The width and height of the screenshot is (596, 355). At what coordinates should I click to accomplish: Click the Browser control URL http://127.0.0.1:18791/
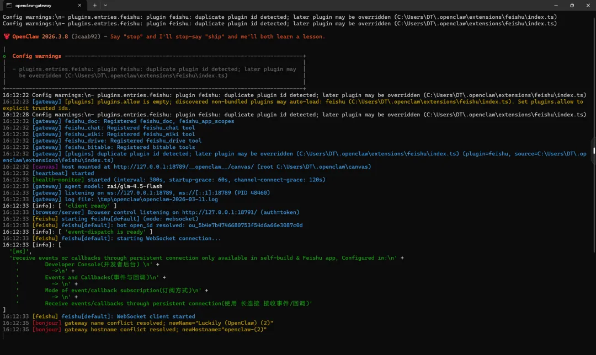[219, 212]
